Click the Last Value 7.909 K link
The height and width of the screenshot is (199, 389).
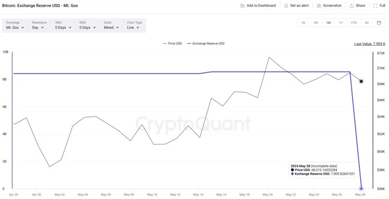pyautogui.click(x=370, y=44)
